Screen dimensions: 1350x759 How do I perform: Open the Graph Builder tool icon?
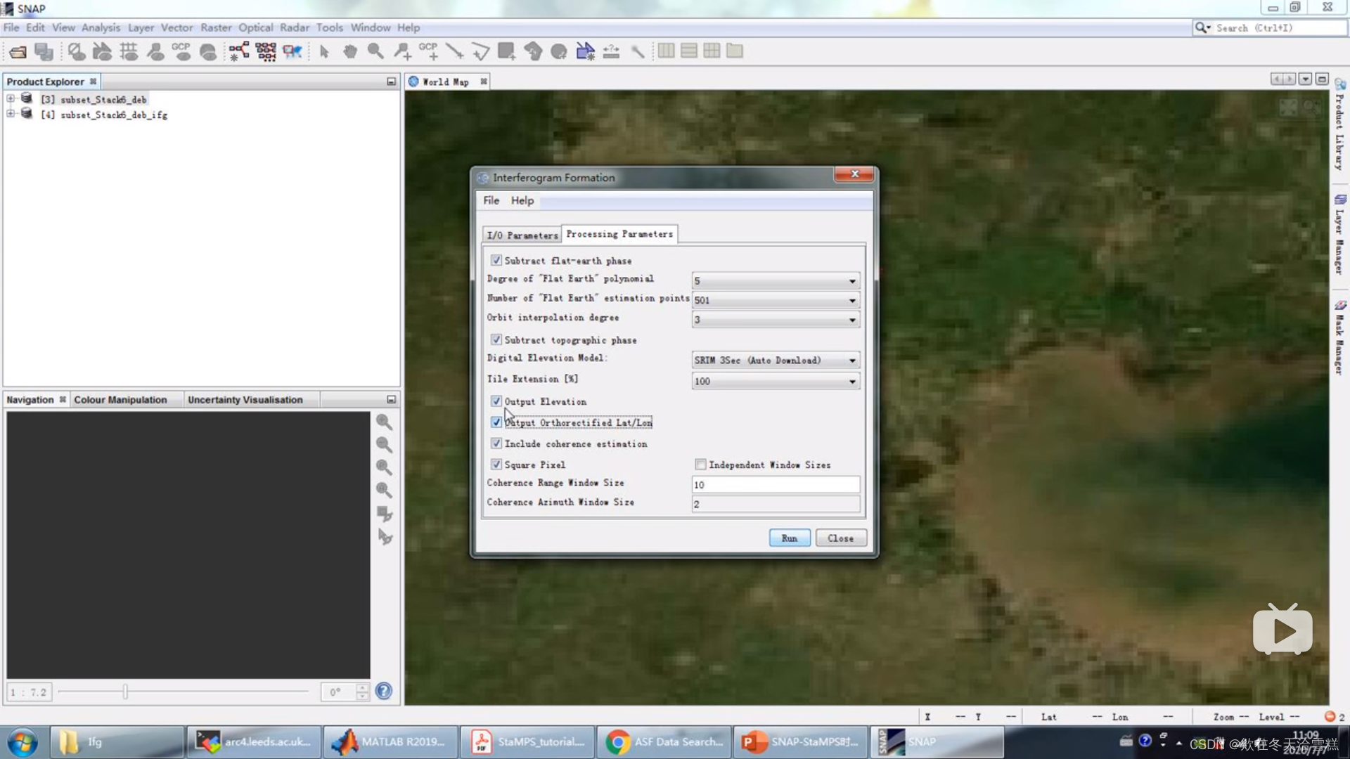[x=238, y=51]
